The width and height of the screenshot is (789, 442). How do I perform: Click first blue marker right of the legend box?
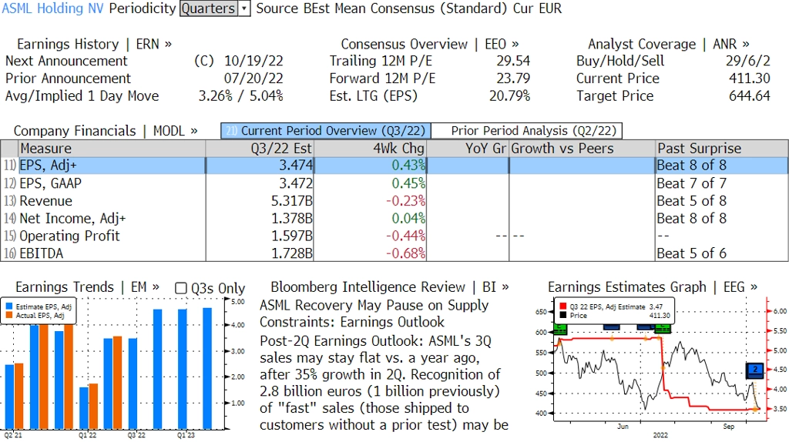click(x=611, y=326)
